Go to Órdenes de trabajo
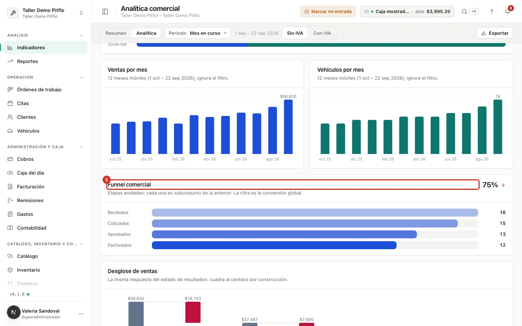 (x=46, y=89)
